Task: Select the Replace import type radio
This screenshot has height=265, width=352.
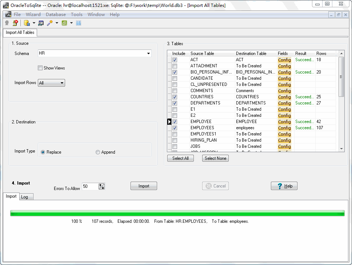Action: point(43,152)
